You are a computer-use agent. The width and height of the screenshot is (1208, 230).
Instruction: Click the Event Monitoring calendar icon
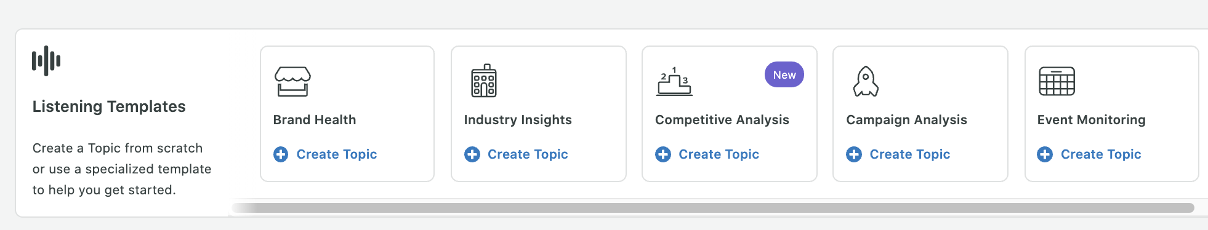[1057, 81]
